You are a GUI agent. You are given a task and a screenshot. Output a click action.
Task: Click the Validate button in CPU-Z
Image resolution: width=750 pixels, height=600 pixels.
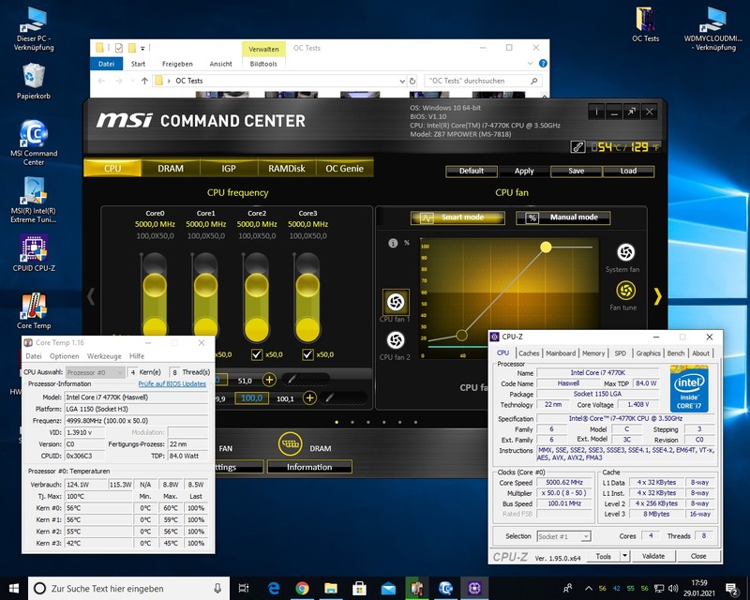click(653, 556)
